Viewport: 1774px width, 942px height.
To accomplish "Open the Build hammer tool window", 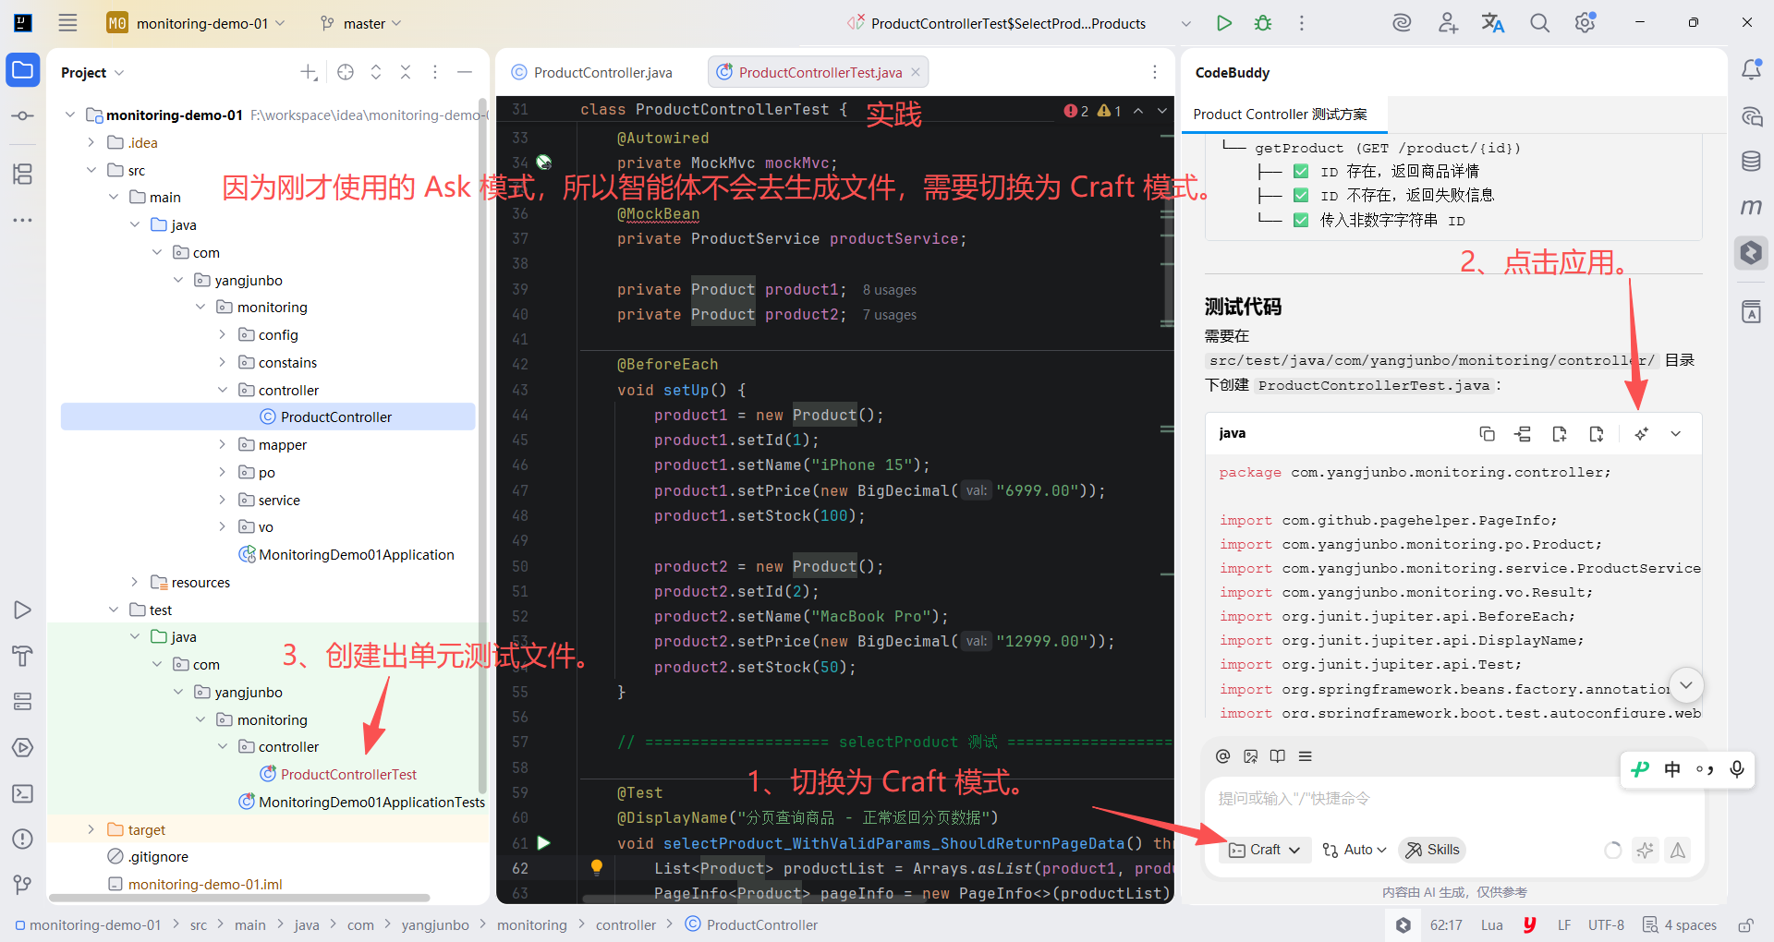I will coord(23,656).
